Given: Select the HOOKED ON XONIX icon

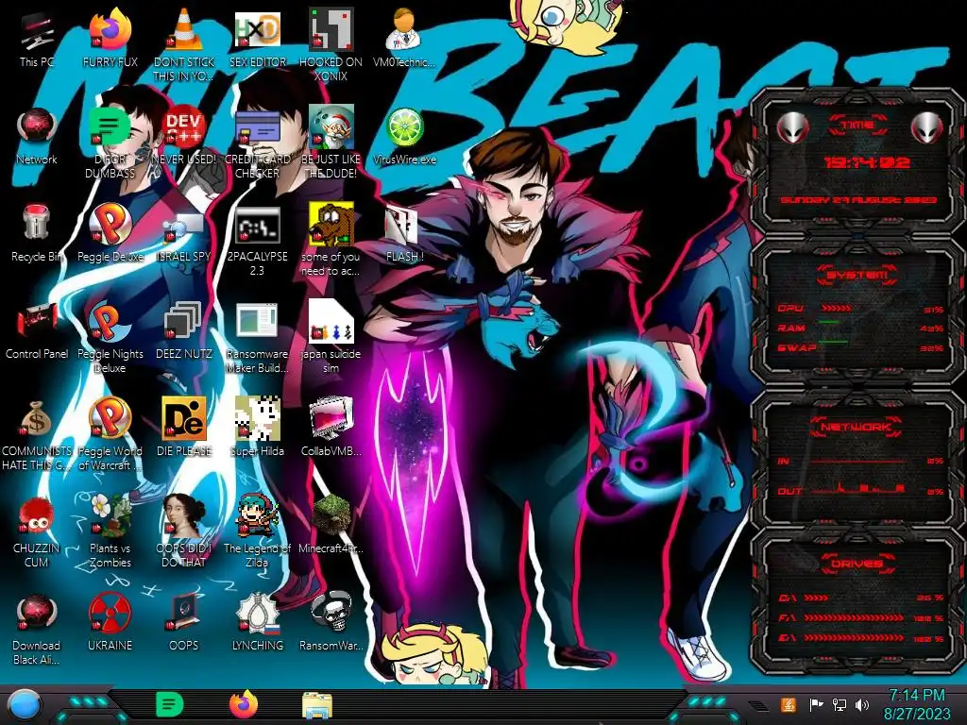Looking at the screenshot, I should (x=331, y=43).
